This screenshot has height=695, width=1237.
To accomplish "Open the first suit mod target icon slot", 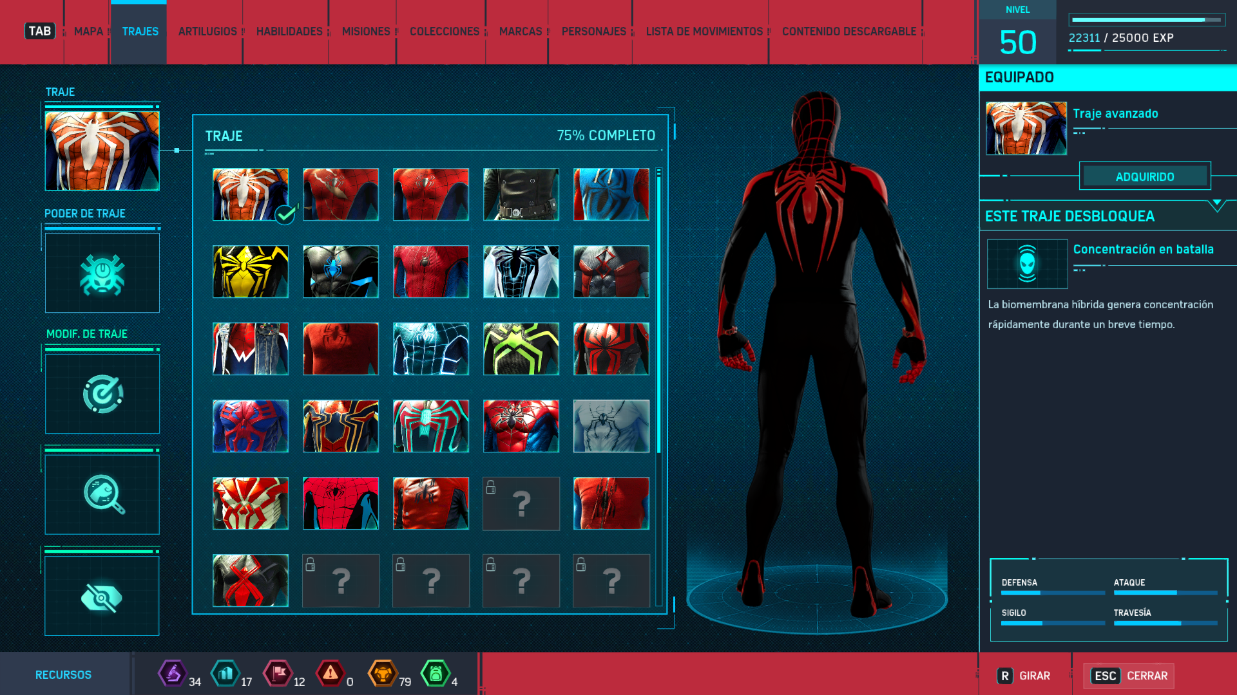I will coord(102,394).
